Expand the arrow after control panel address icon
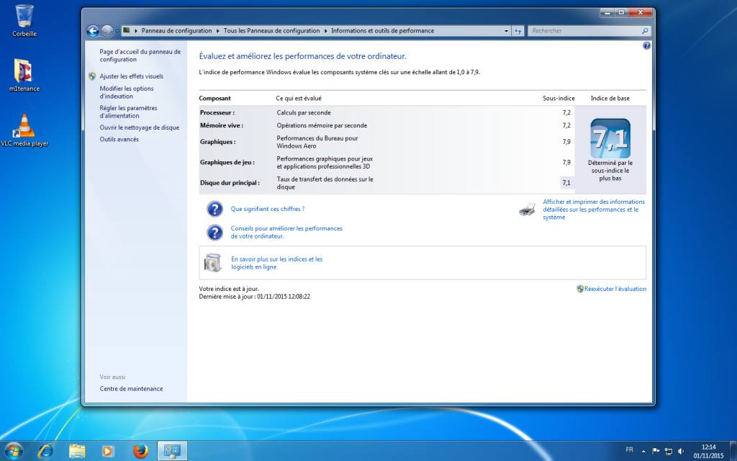 click(136, 31)
